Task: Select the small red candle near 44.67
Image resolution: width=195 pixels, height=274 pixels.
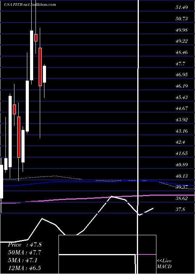Action: pyautogui.click(x=14, y=109)
